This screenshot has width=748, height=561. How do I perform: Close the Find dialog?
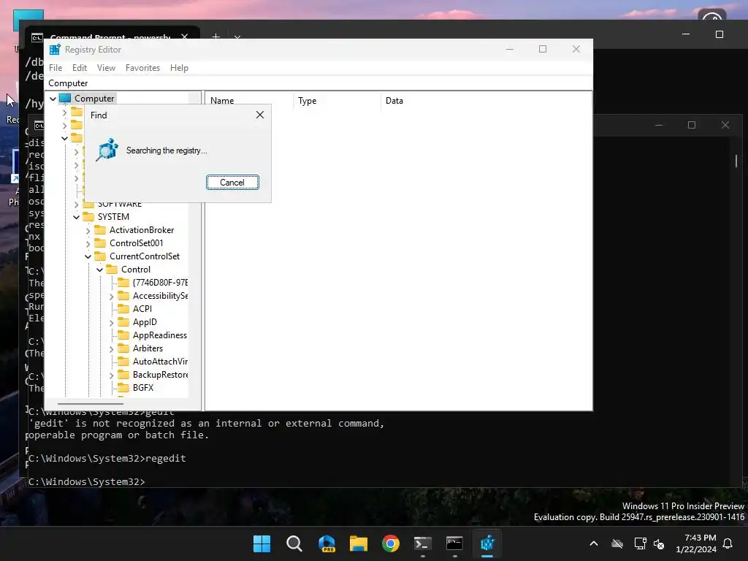[x=260, y=115]
